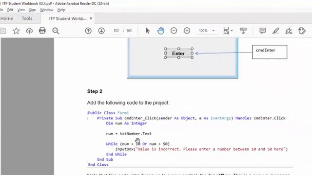Open the View menu
This screenshot has width=312, height=175.
[21, 10]
